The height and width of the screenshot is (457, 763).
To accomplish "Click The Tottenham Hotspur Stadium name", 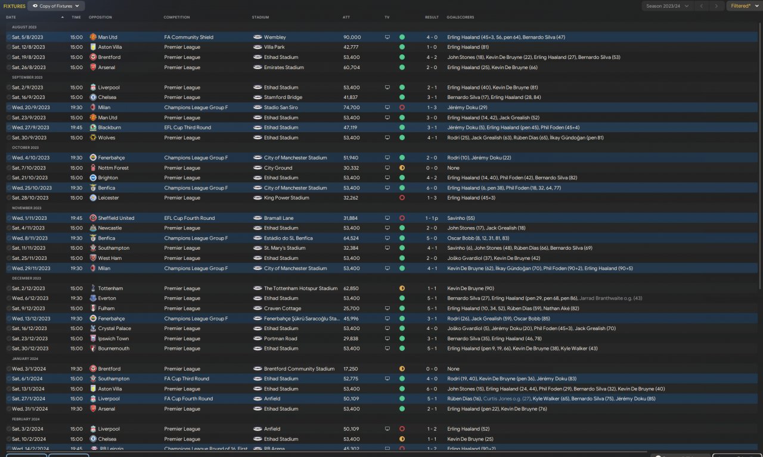I will (x=301, y=288).
